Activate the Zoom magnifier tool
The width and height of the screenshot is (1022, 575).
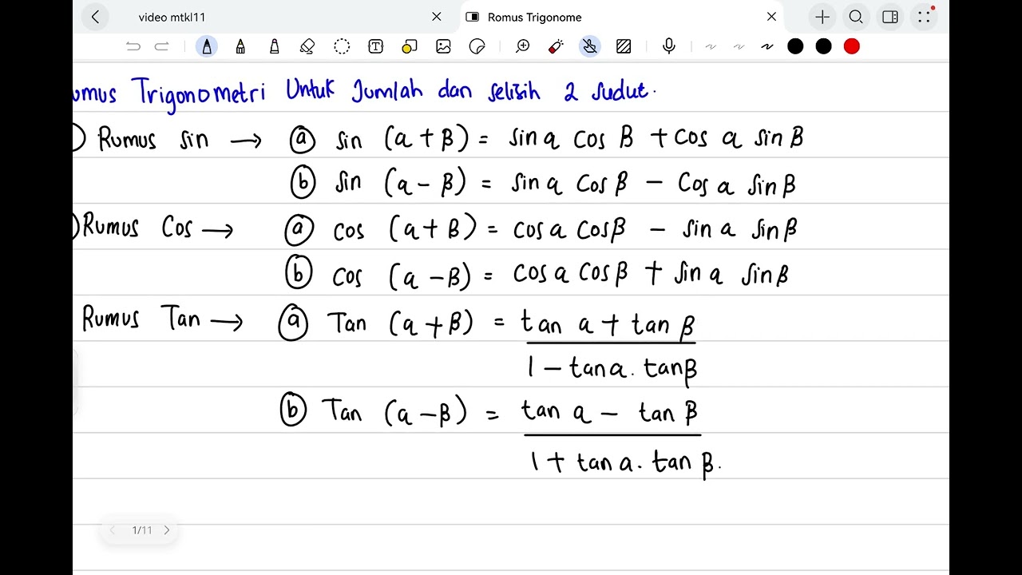click(x=523, y=47)
